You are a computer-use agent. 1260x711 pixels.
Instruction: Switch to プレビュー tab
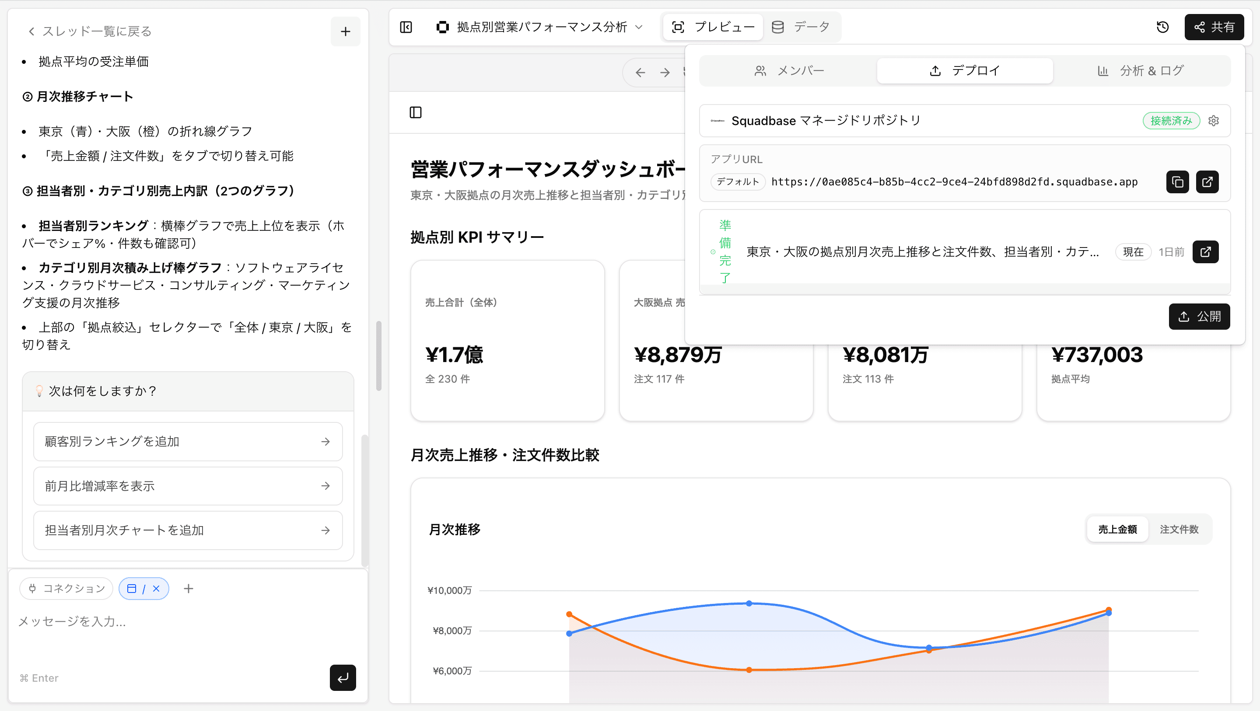[713, 27]
